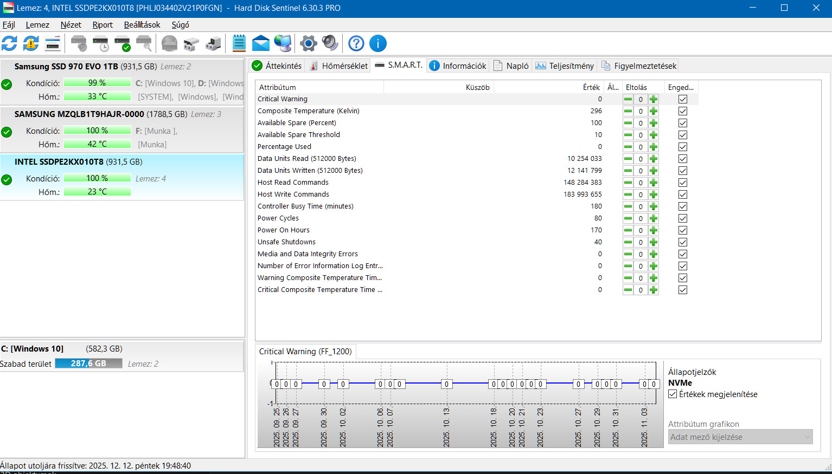Click the refresh disk status icon

[x=9, y=43]
